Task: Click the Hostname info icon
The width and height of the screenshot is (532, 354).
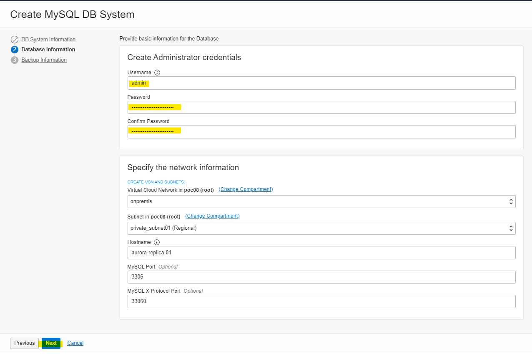Action: pos(157,242)
